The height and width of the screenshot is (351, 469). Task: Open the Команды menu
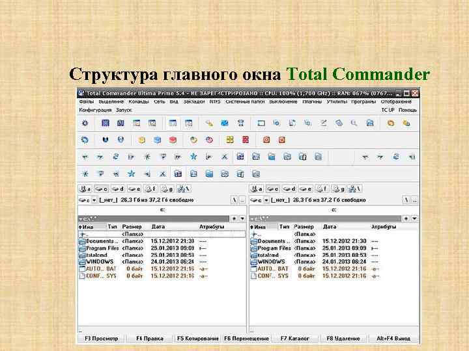[139, 101]
